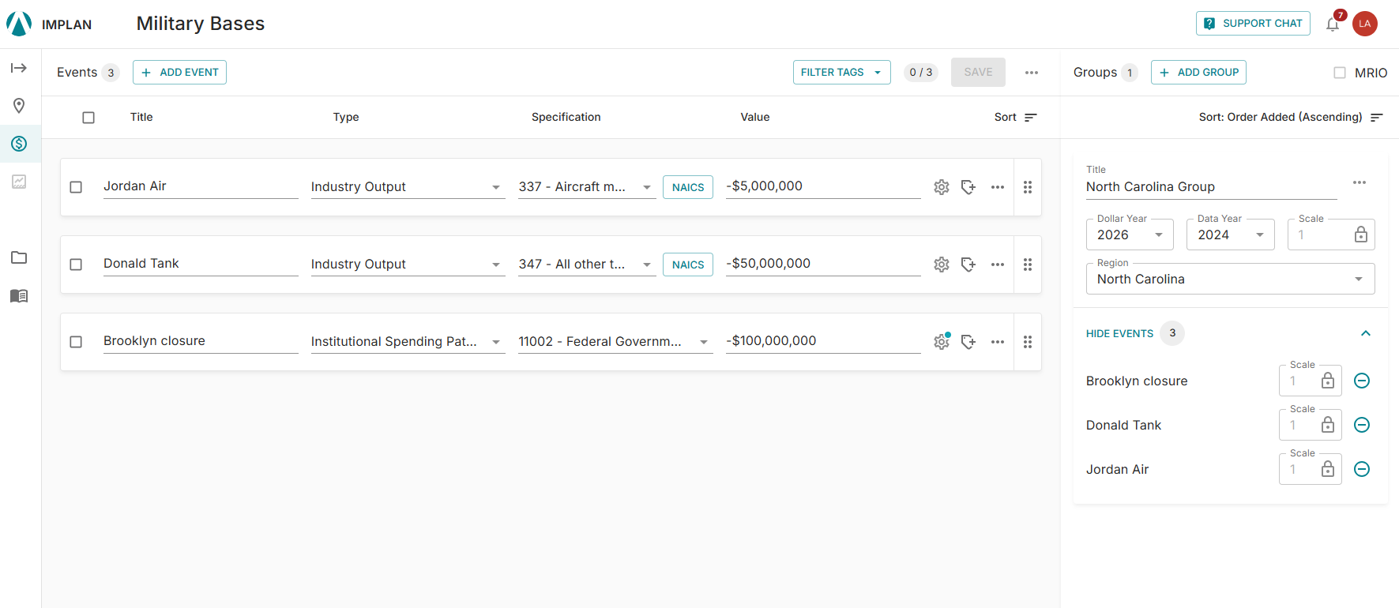
Task: Toggle the select-all events checkbox
Action: pos(88,118)
